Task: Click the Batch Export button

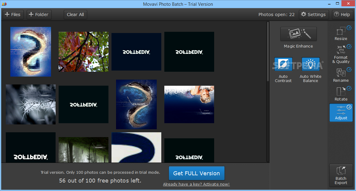Action: click(x=341, y=175)
